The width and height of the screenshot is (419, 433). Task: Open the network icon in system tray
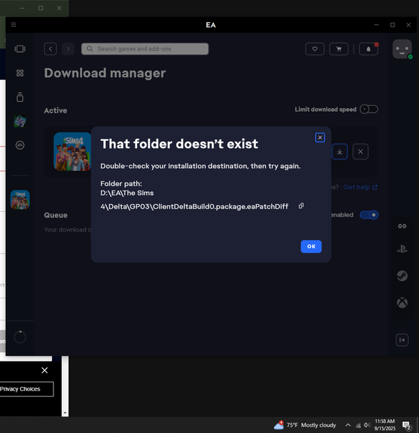pos(358,425)
